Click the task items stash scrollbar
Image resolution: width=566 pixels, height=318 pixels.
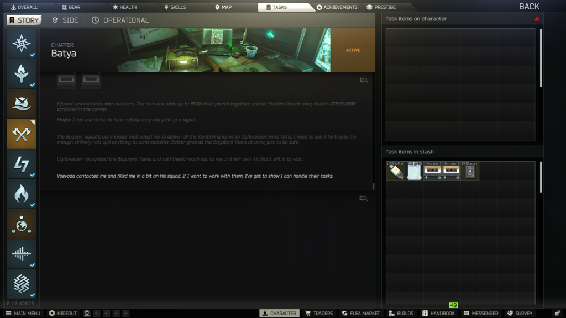[x=540, y=178]
